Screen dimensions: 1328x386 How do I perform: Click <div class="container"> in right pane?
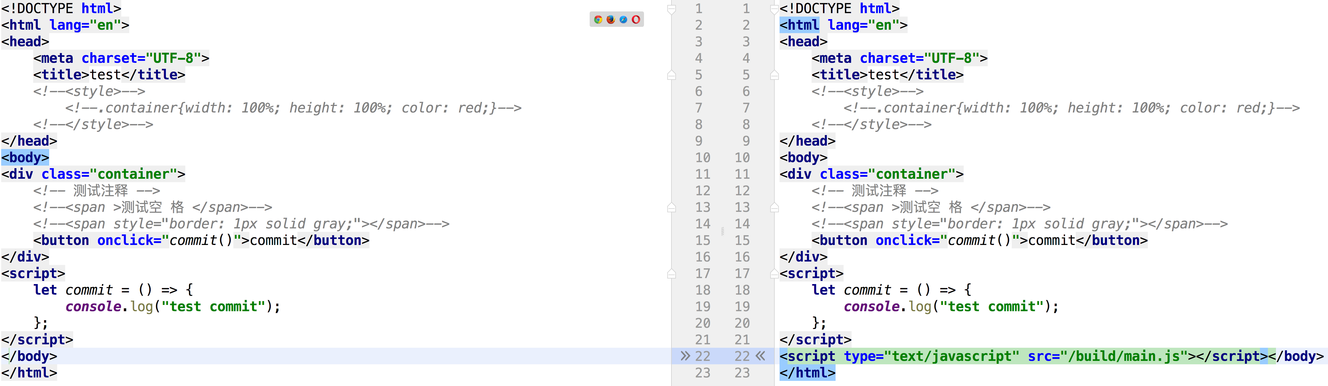tap(871, 174)
